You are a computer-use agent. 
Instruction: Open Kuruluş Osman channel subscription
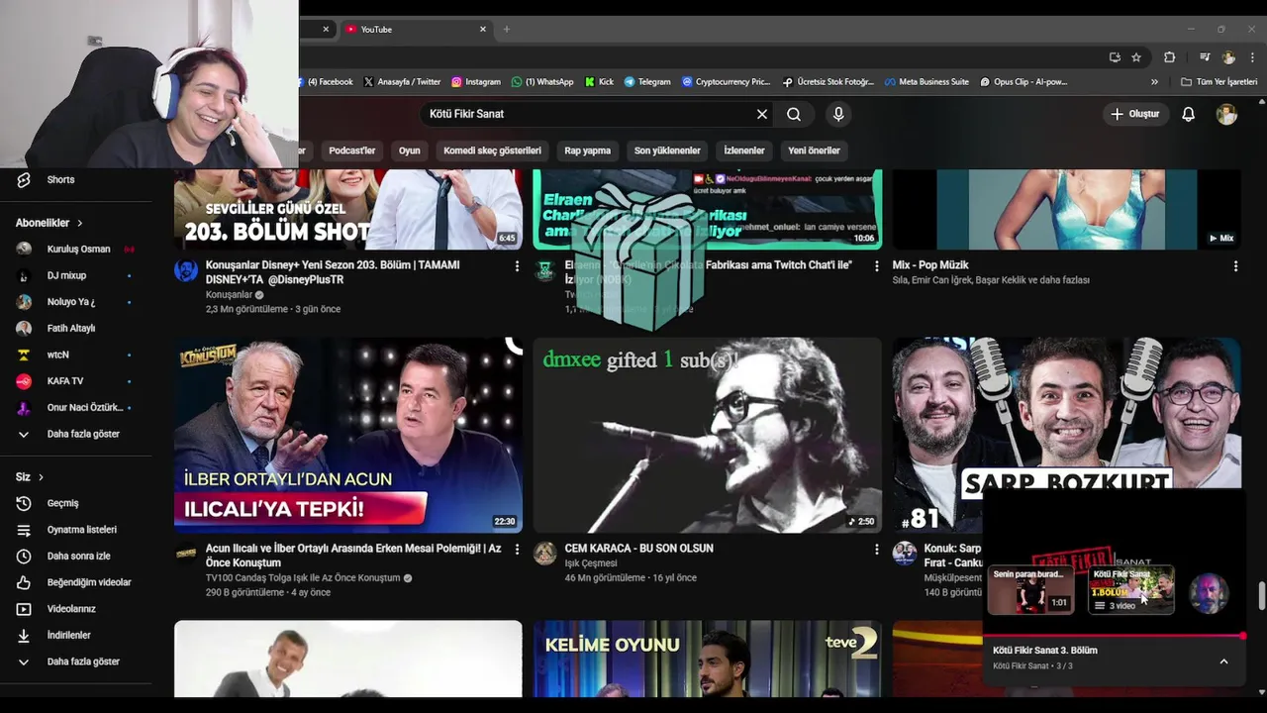[76, 249]
